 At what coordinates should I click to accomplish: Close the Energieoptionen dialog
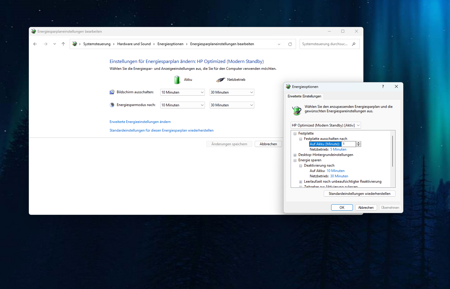click(x=396, y=86)
